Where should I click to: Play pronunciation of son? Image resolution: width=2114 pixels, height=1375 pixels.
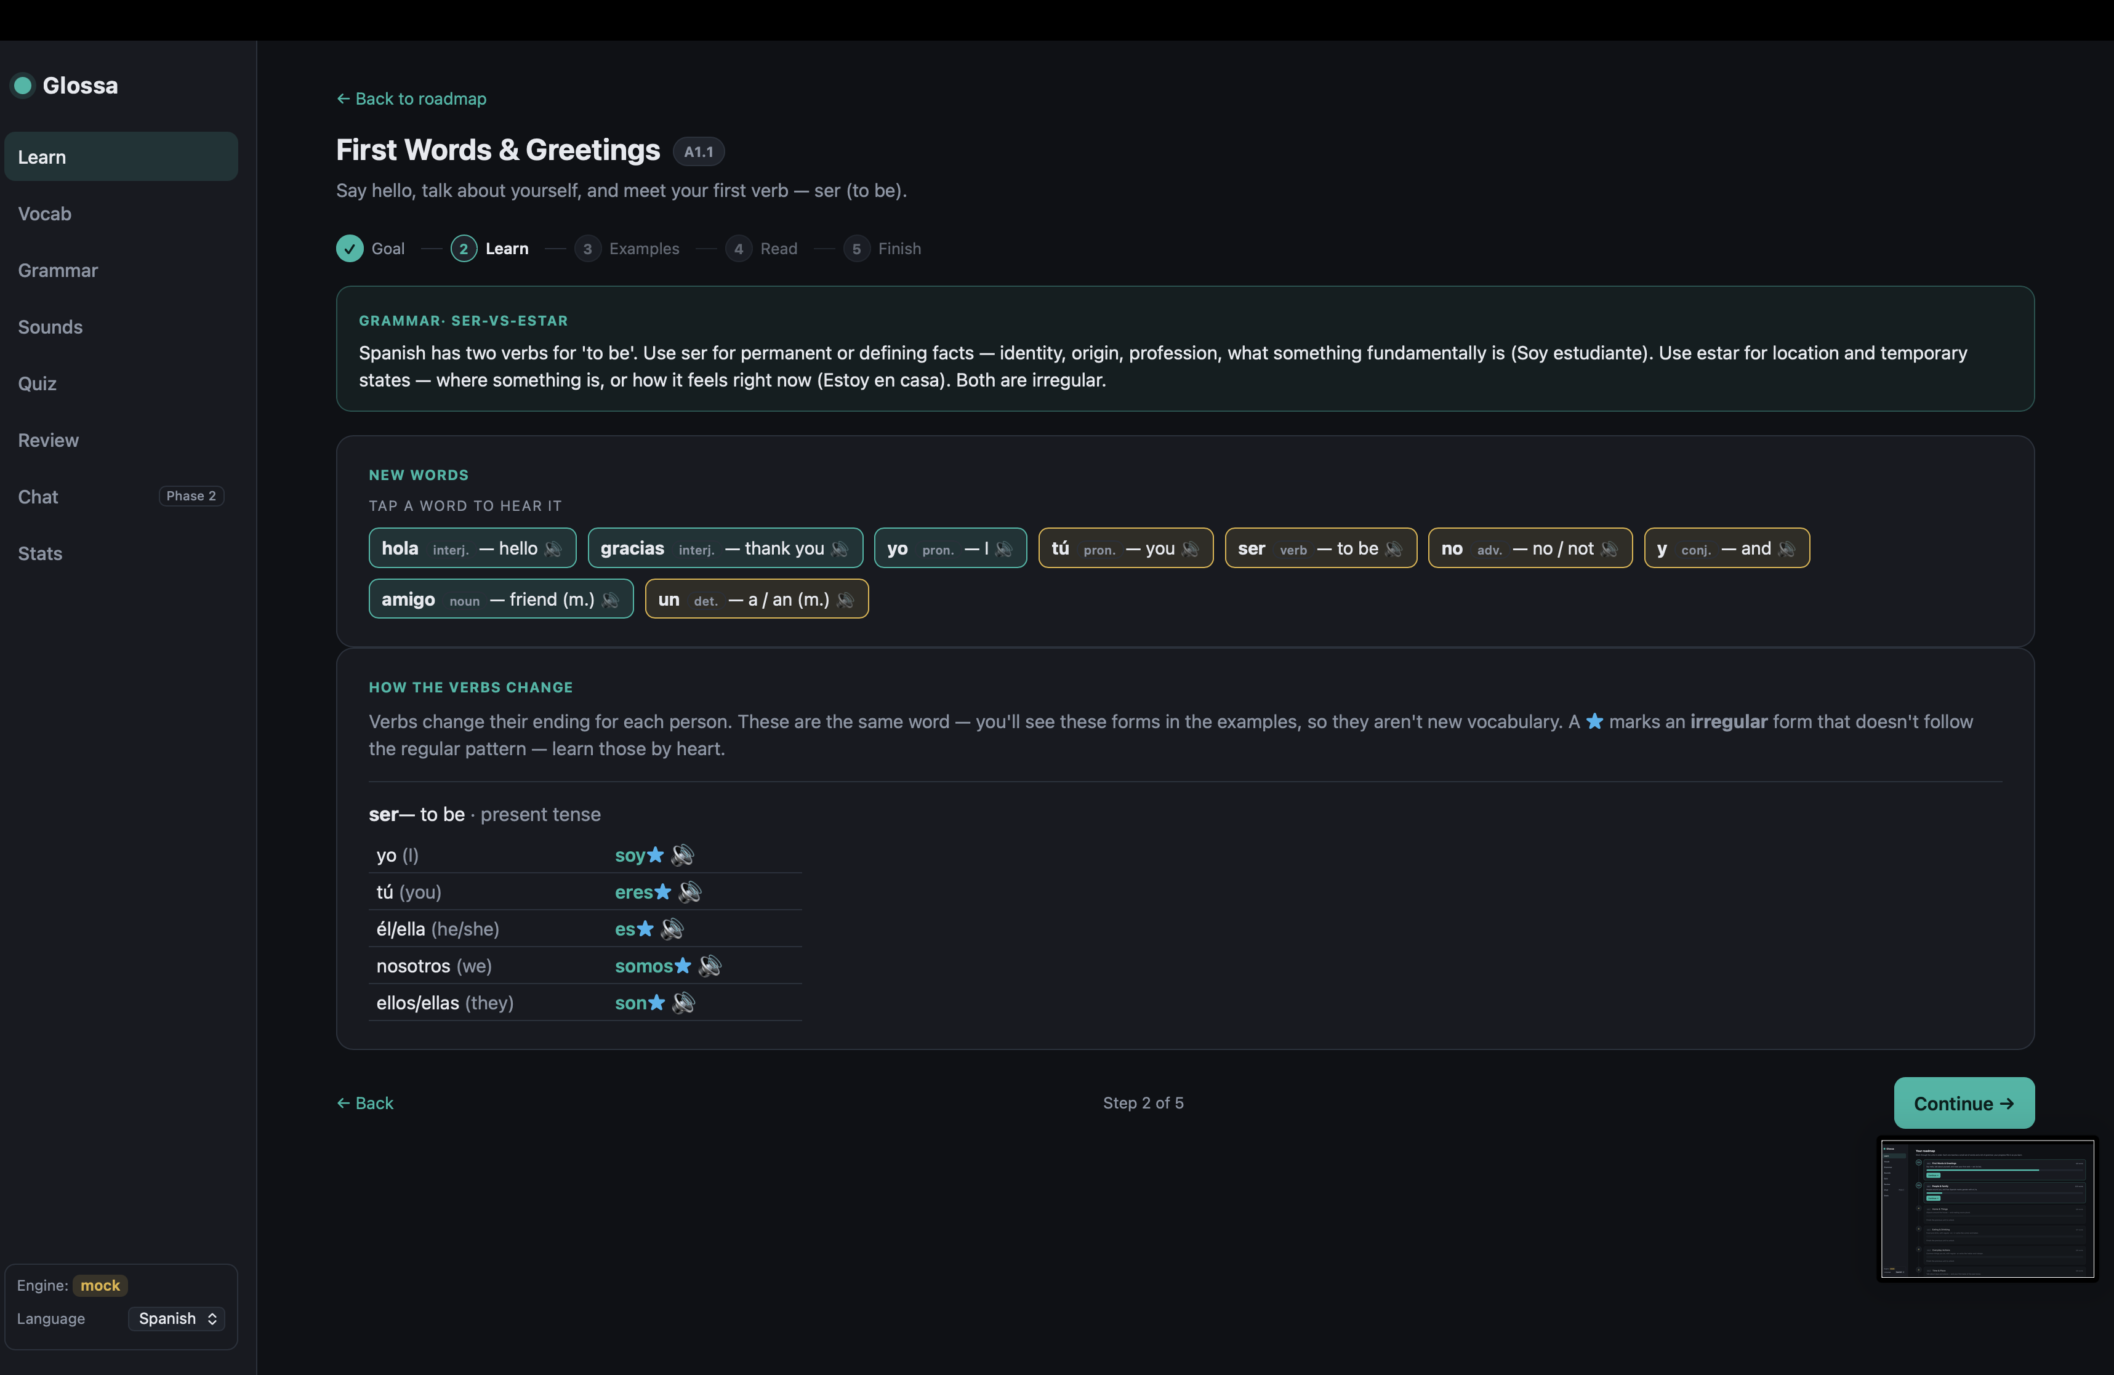[x=683, y=1003]
